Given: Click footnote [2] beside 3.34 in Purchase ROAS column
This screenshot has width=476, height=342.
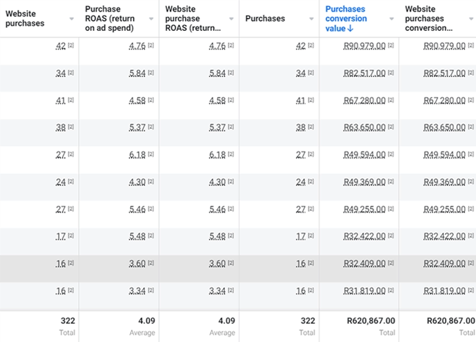Looking at the screenshot, I should [151, 291].
